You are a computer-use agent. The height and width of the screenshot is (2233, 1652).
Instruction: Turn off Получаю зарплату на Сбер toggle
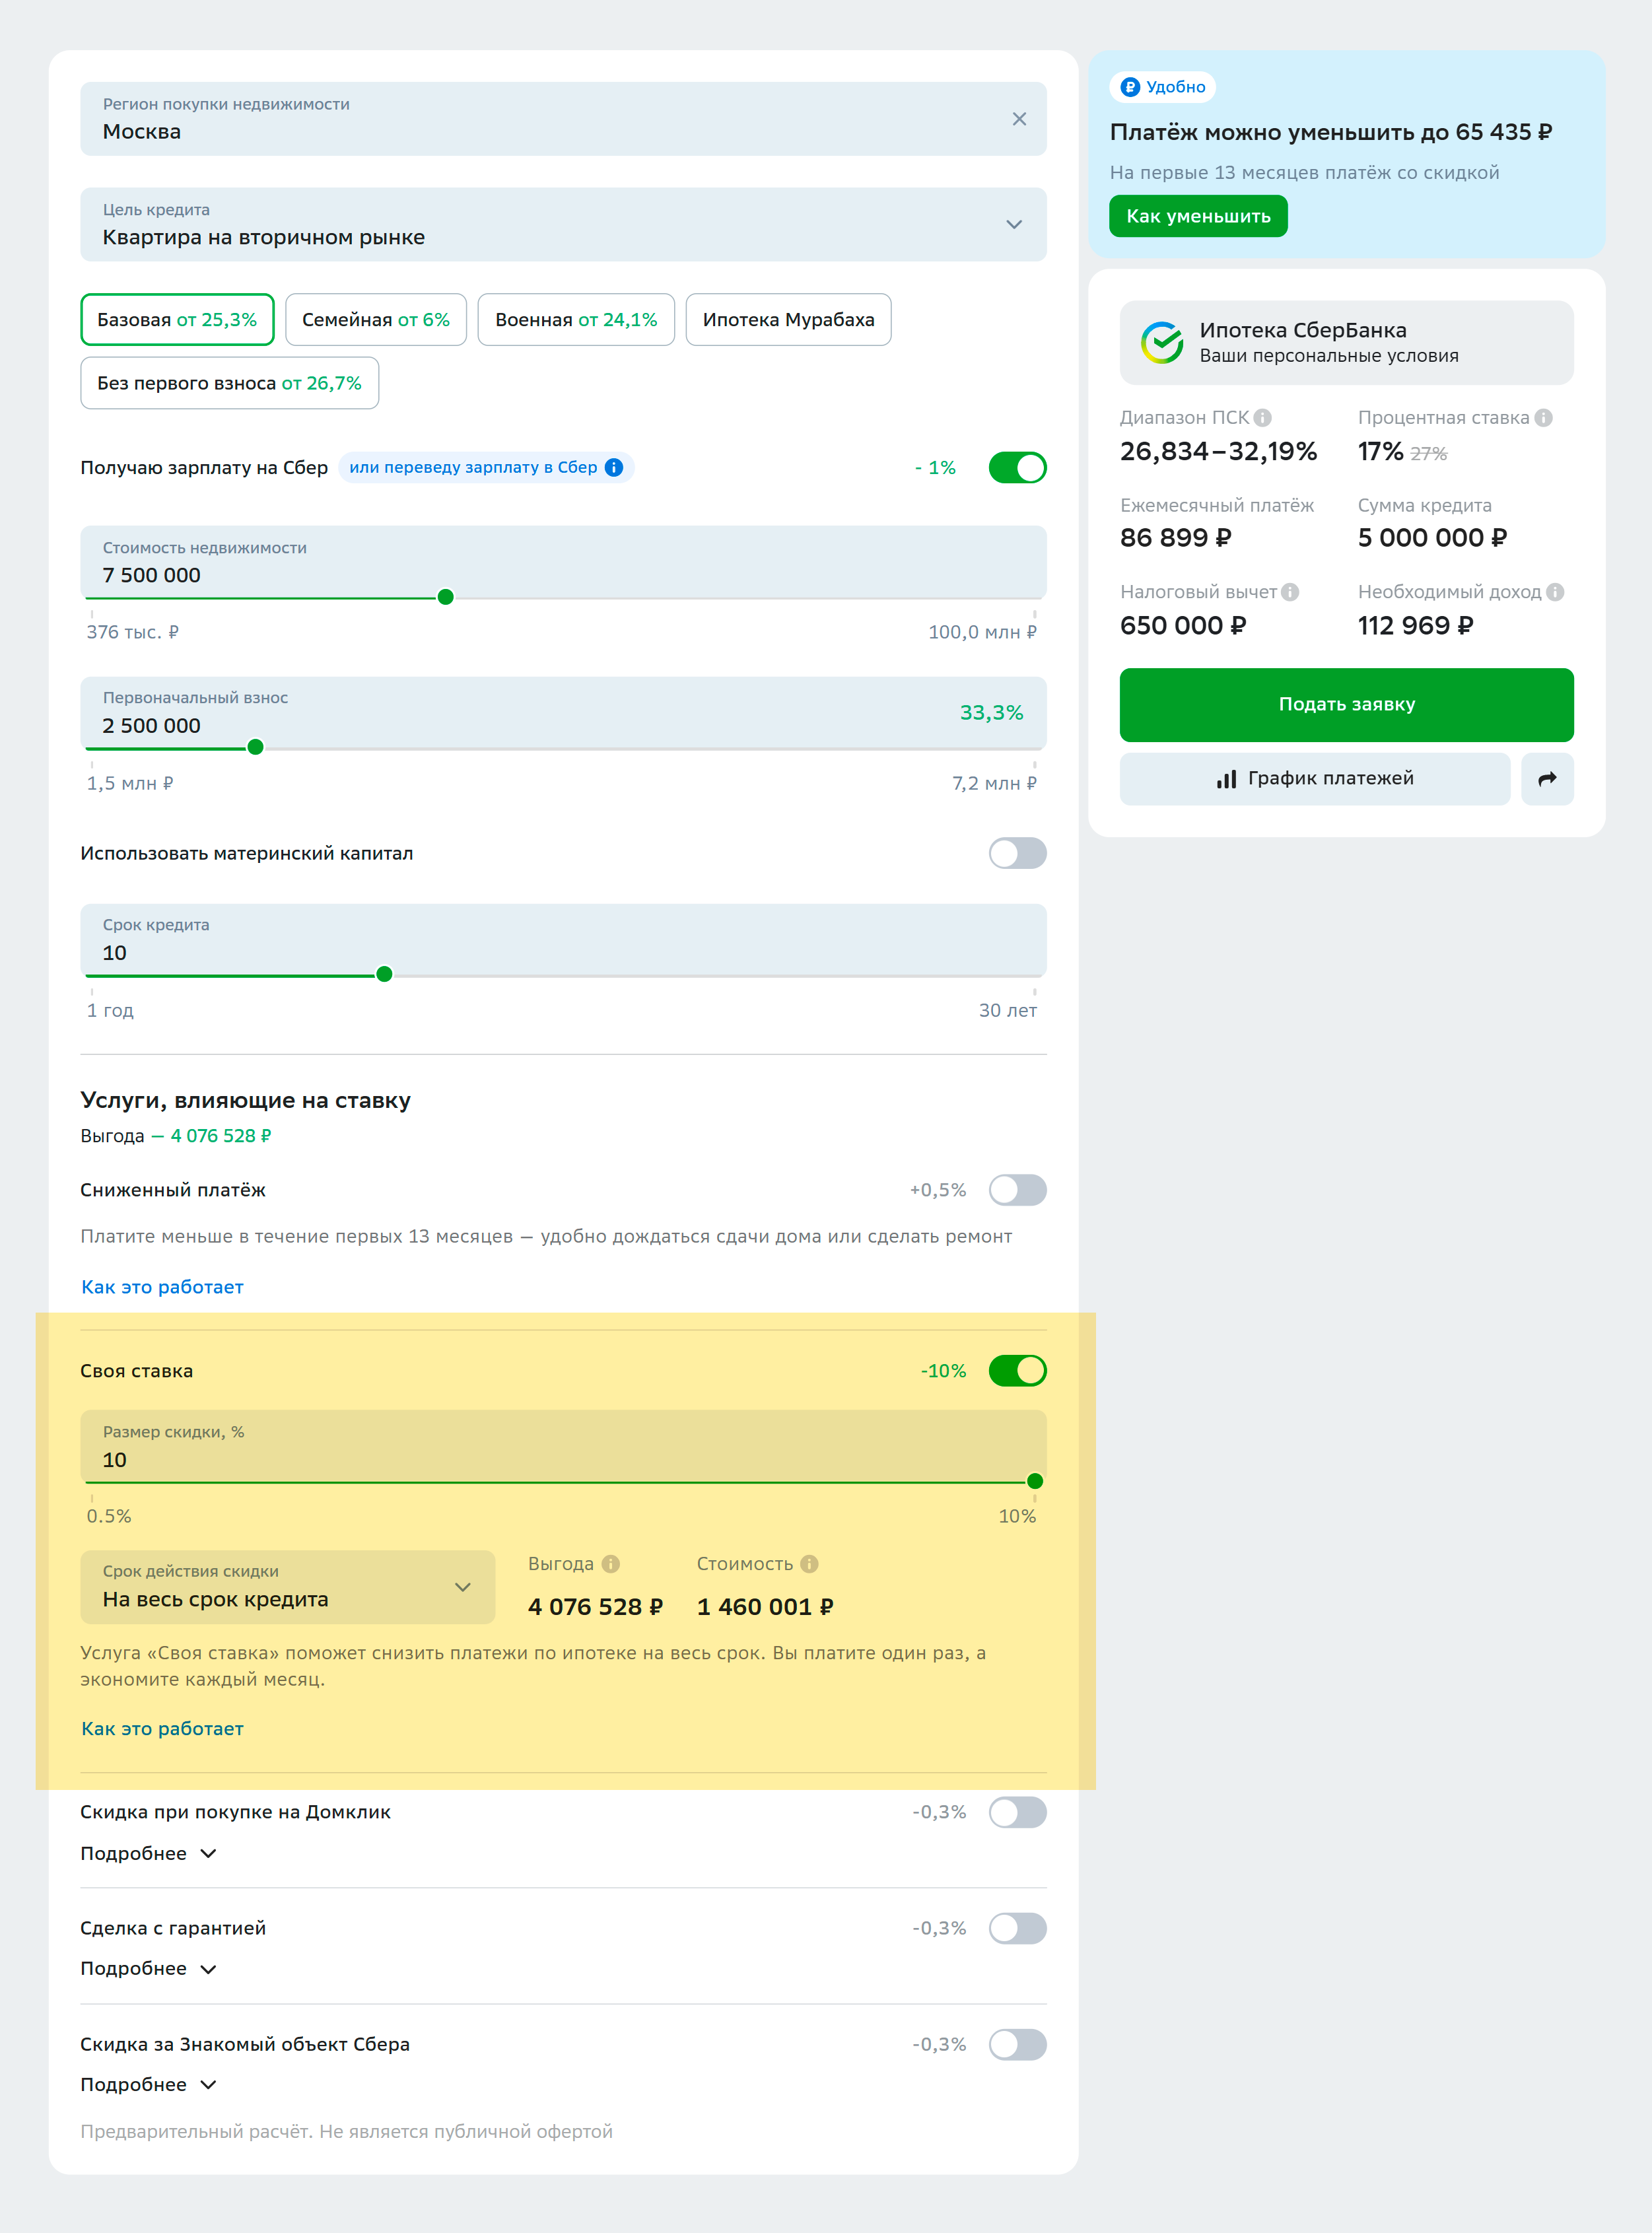point(1017,468)
